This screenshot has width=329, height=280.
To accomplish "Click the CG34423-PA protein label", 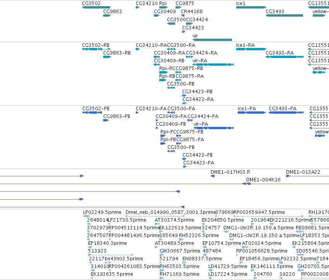I will point(199,163).
